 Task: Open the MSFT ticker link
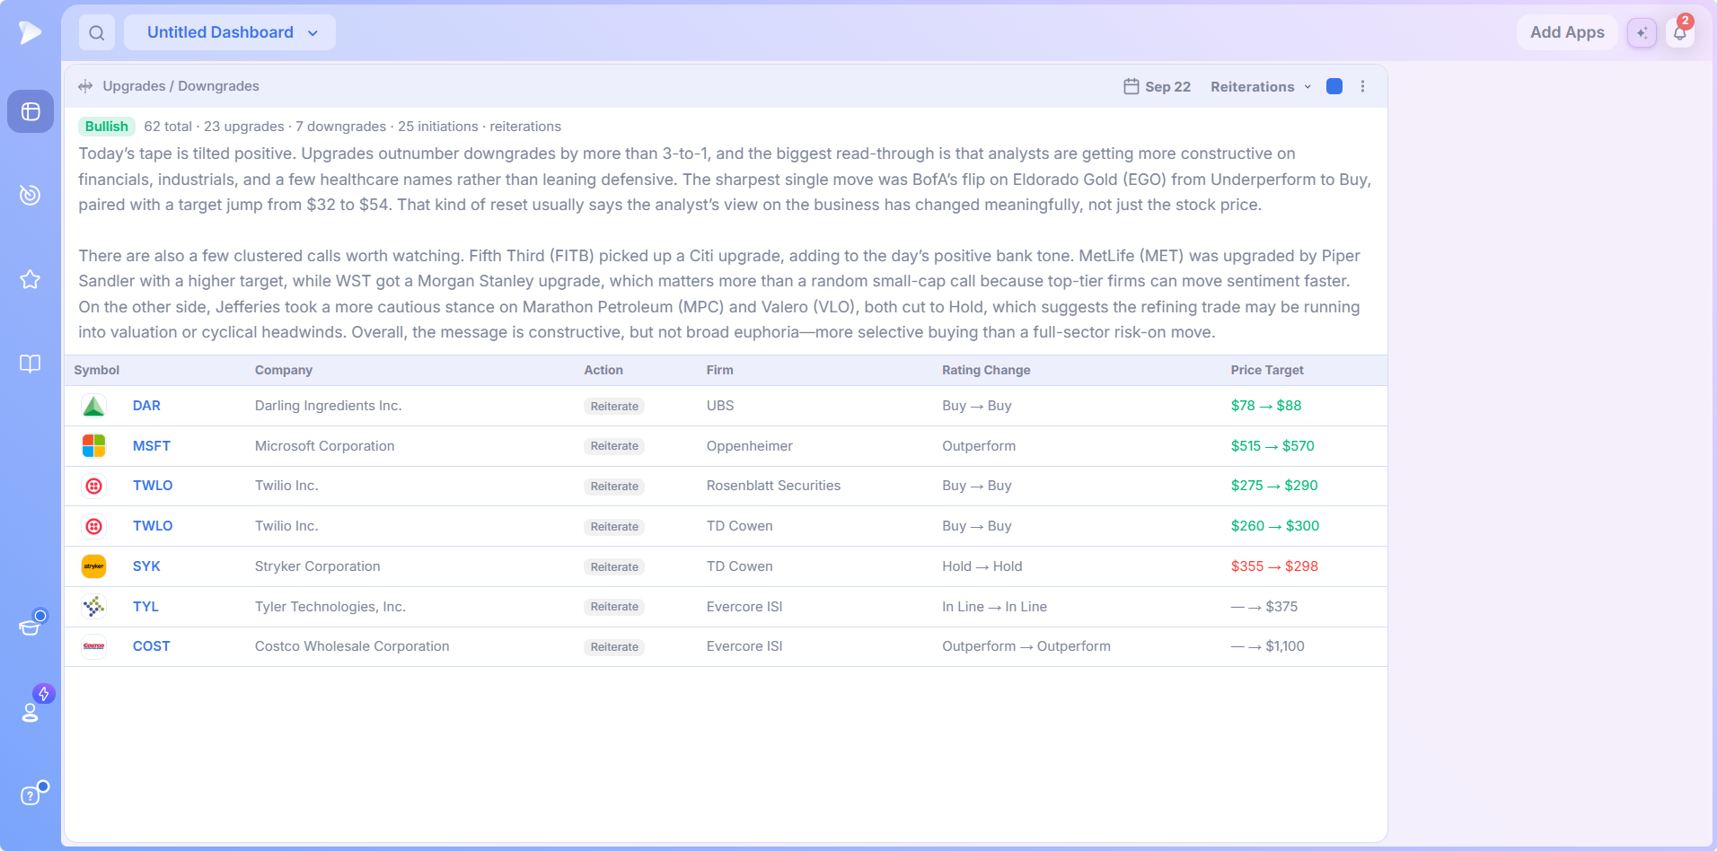(152, 446)
